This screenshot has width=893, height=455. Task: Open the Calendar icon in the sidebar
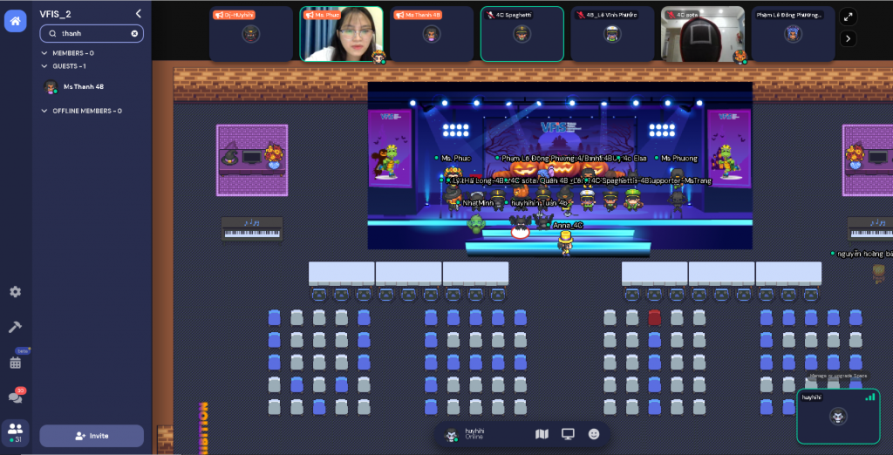(x=15, y=362)
